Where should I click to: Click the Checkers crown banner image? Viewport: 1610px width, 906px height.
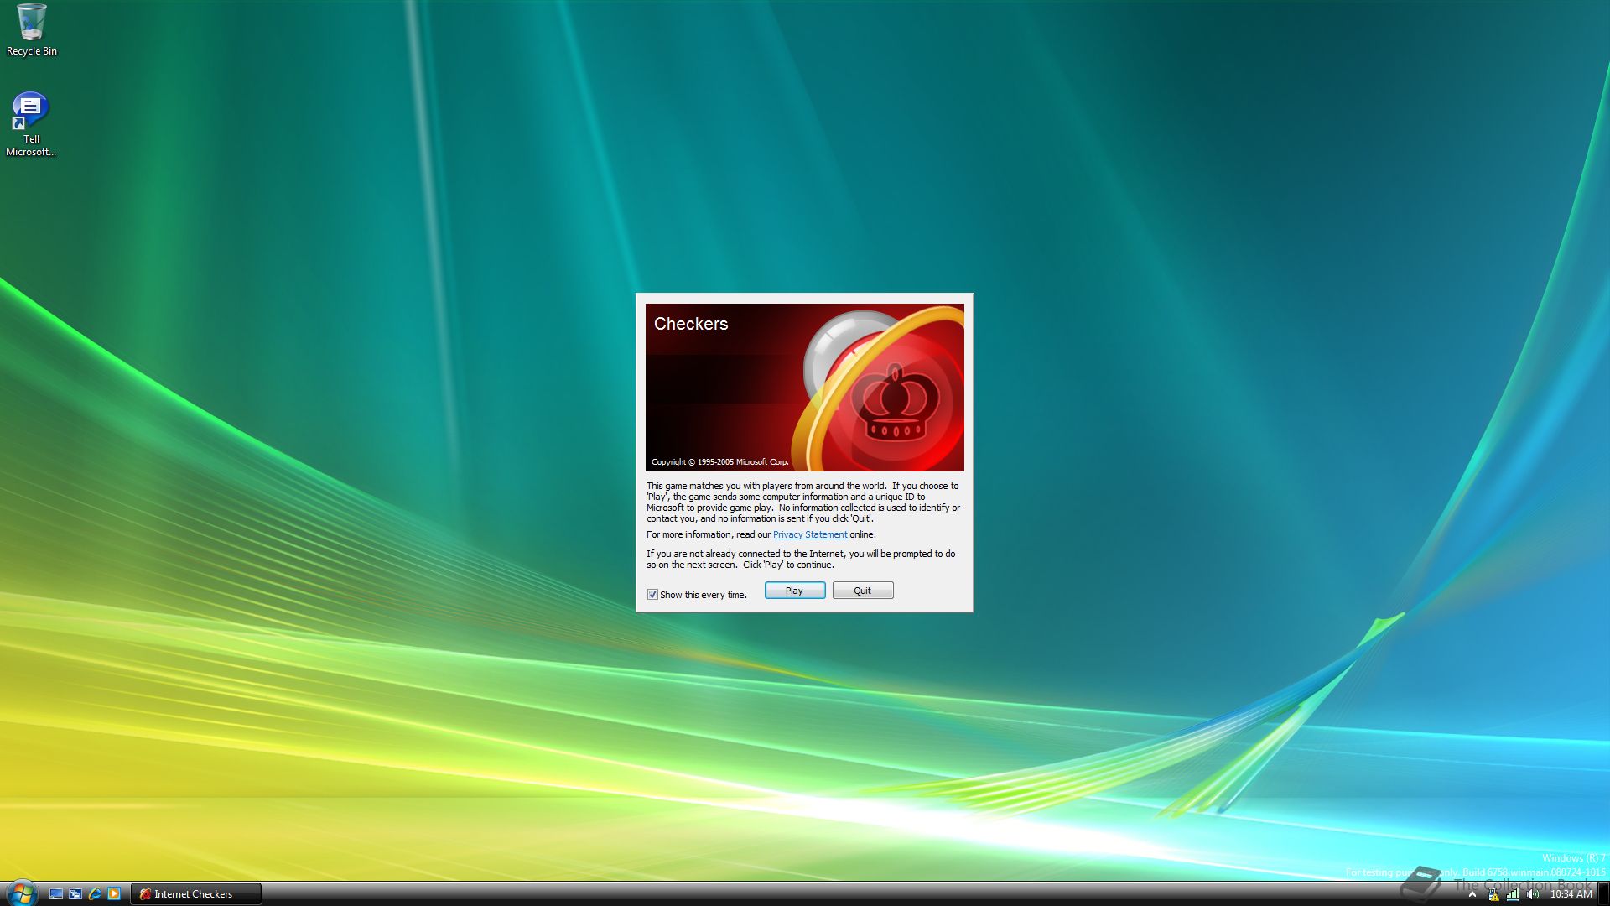coord(804,387)
